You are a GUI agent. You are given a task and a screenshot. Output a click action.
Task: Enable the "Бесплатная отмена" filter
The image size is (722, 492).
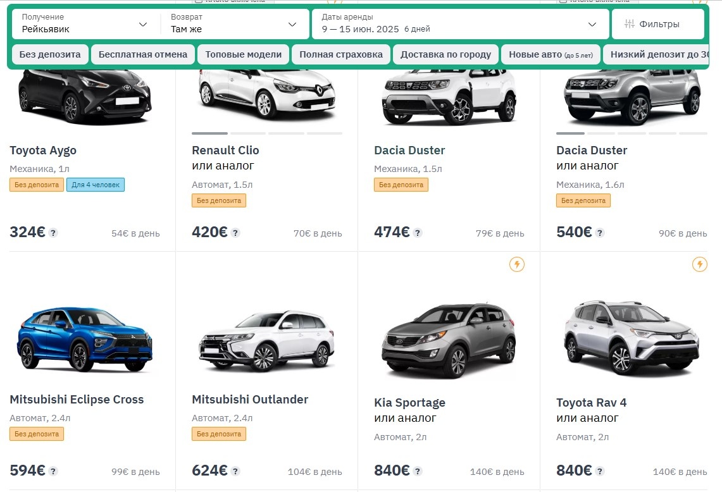tap(143, 54)
